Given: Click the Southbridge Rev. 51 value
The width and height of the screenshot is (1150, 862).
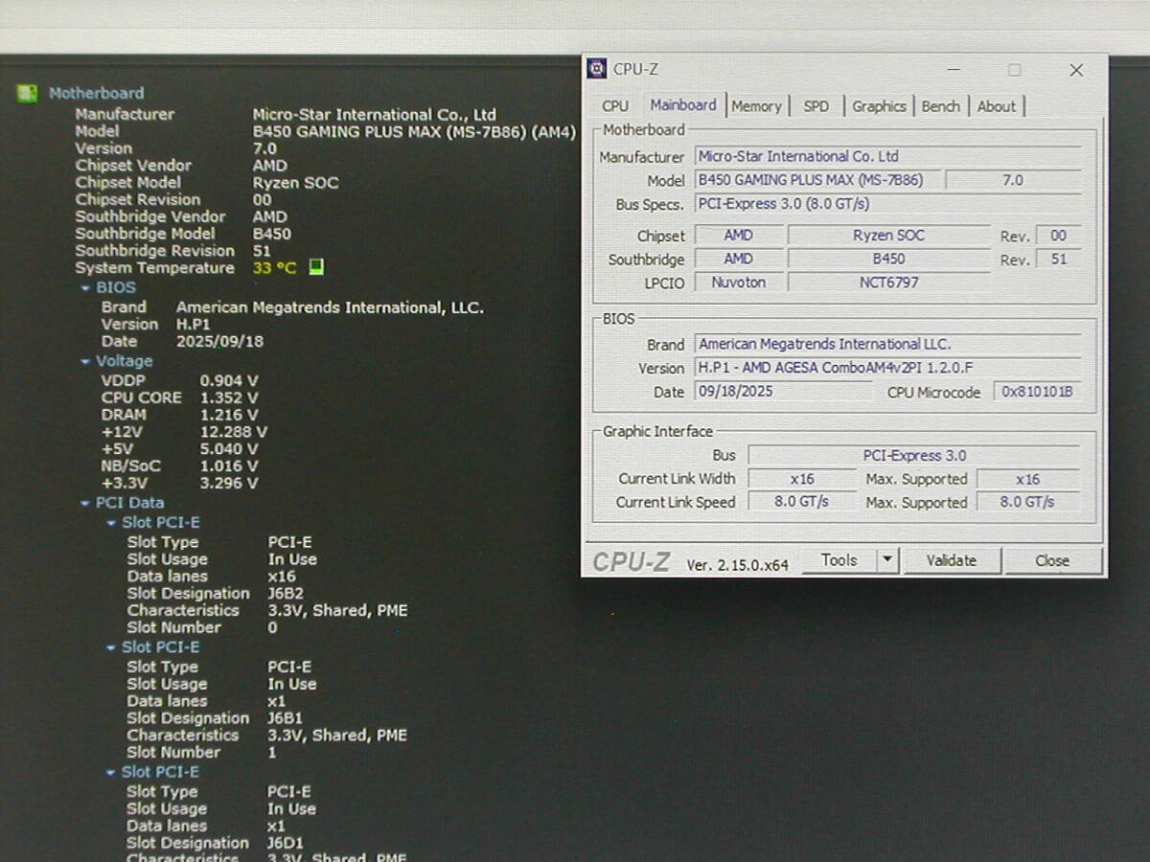Looking at the screenshot, I should click(x=1058, y=259).
